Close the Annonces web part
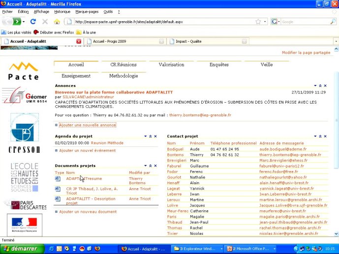 pyautogui.click(x=325, y=85)
